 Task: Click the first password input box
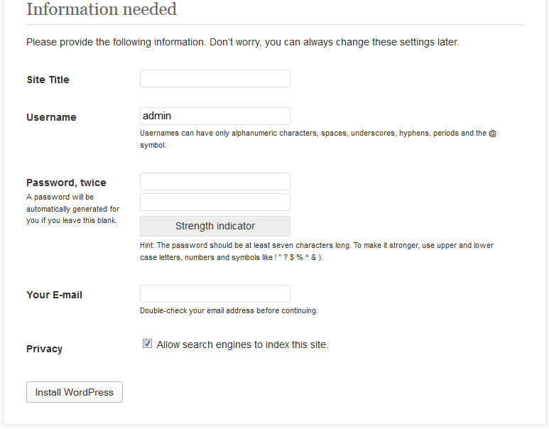pos(214,182)
